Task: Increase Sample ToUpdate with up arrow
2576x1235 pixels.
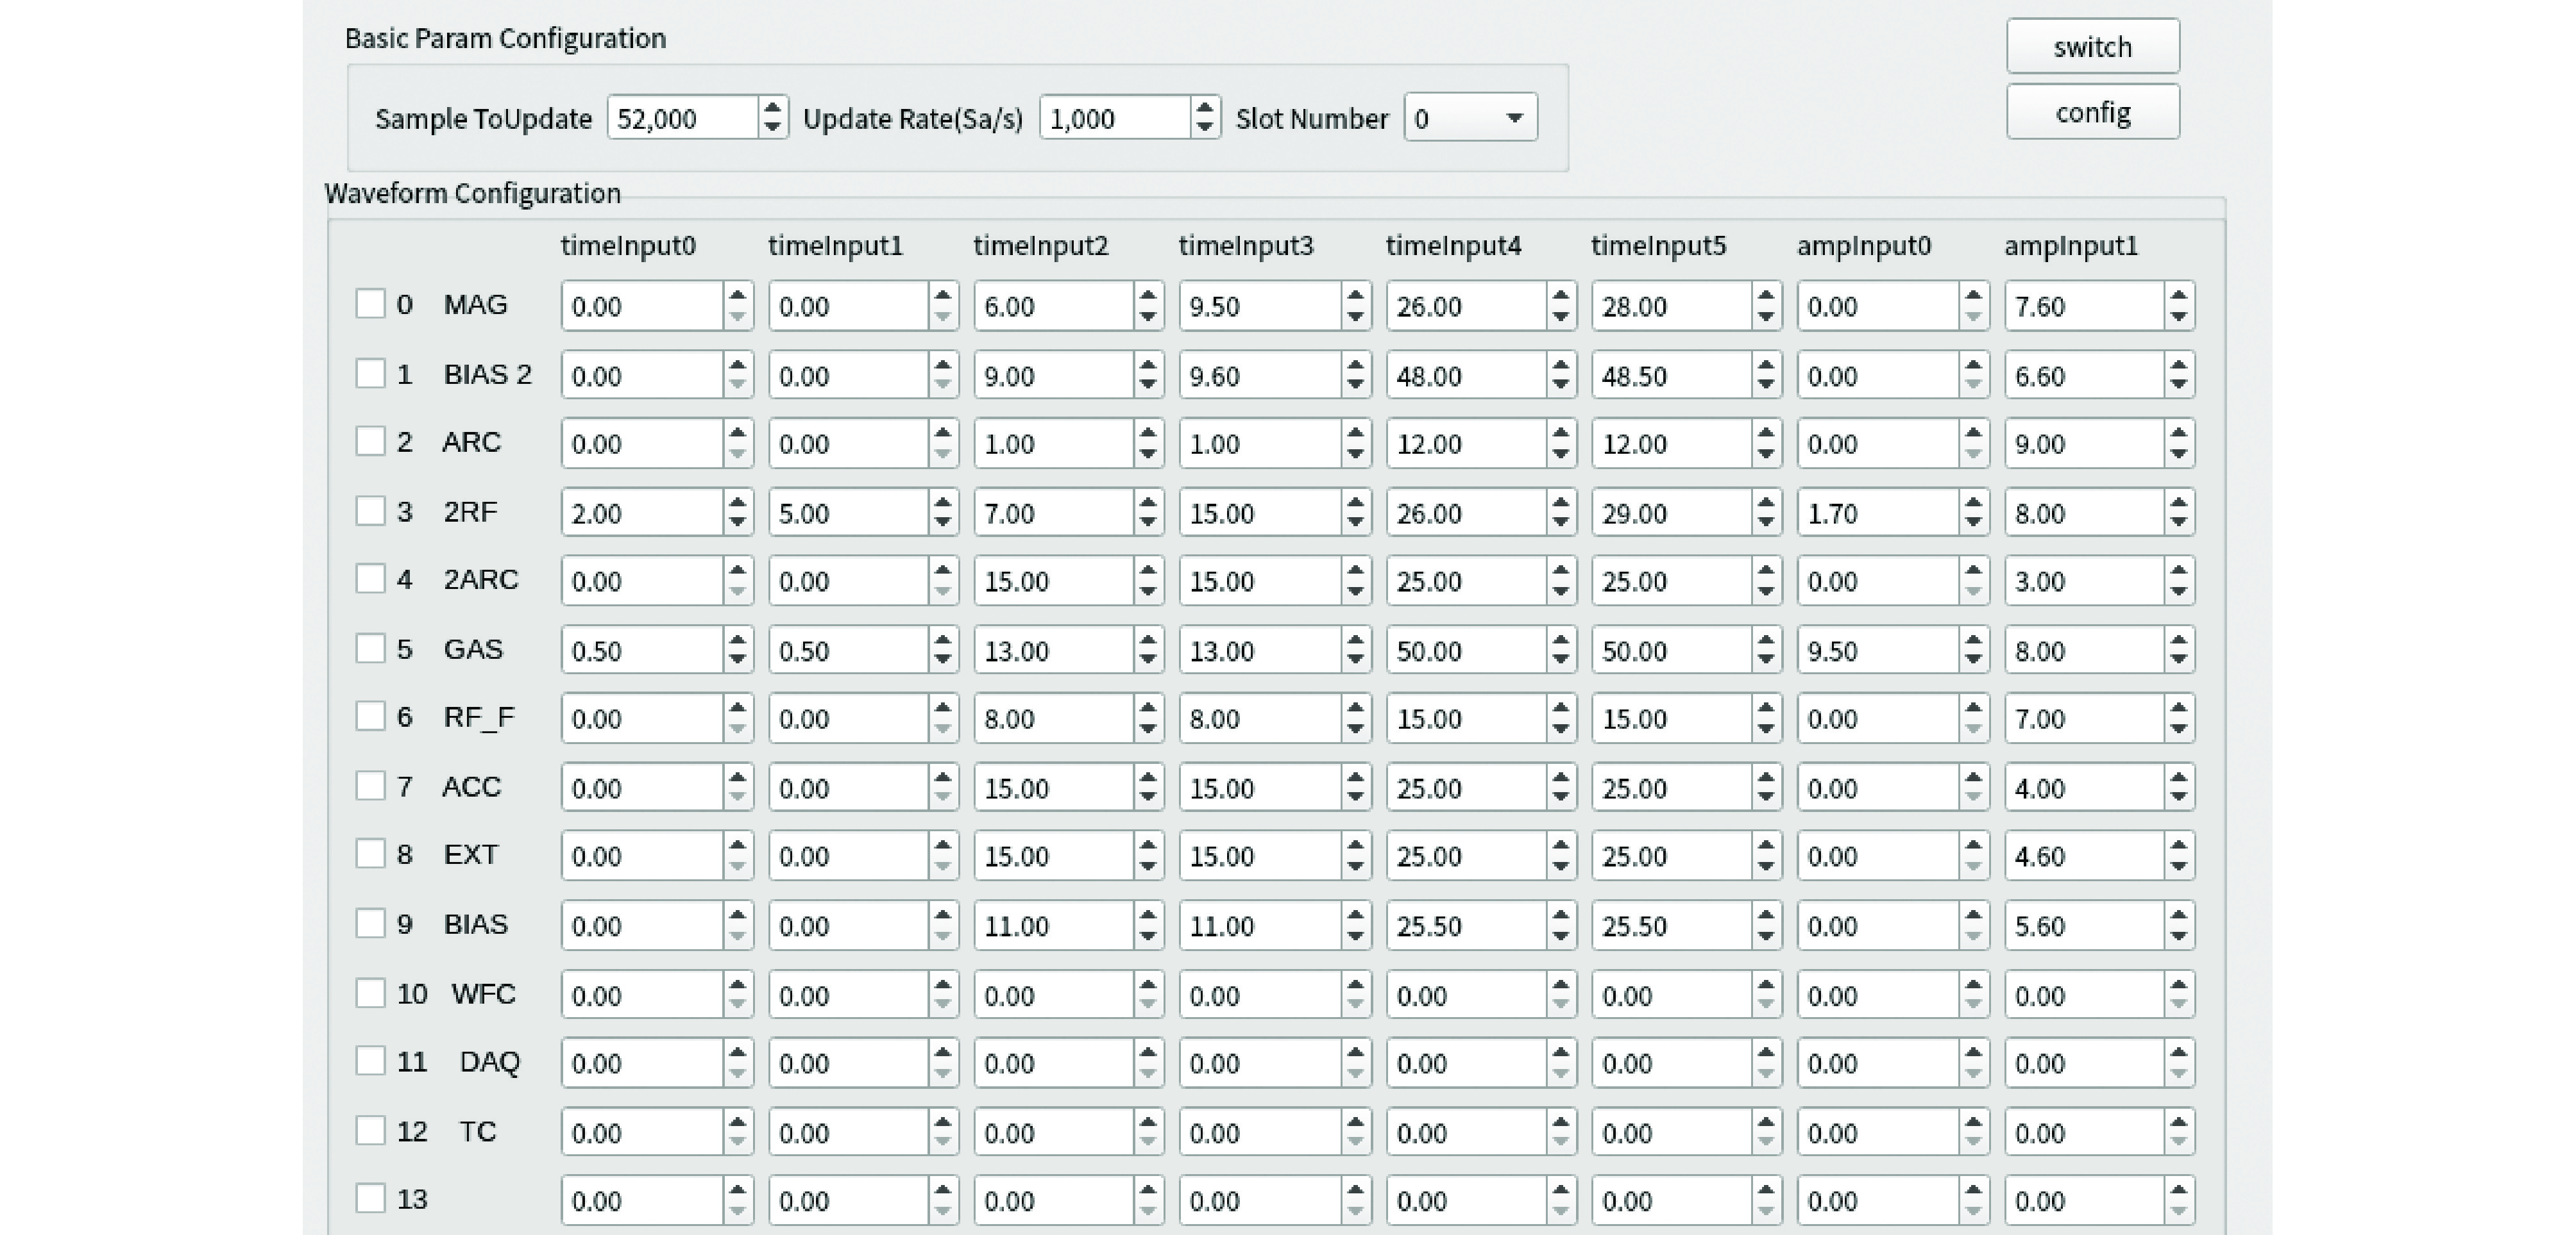Action: [x=772, y=107]
